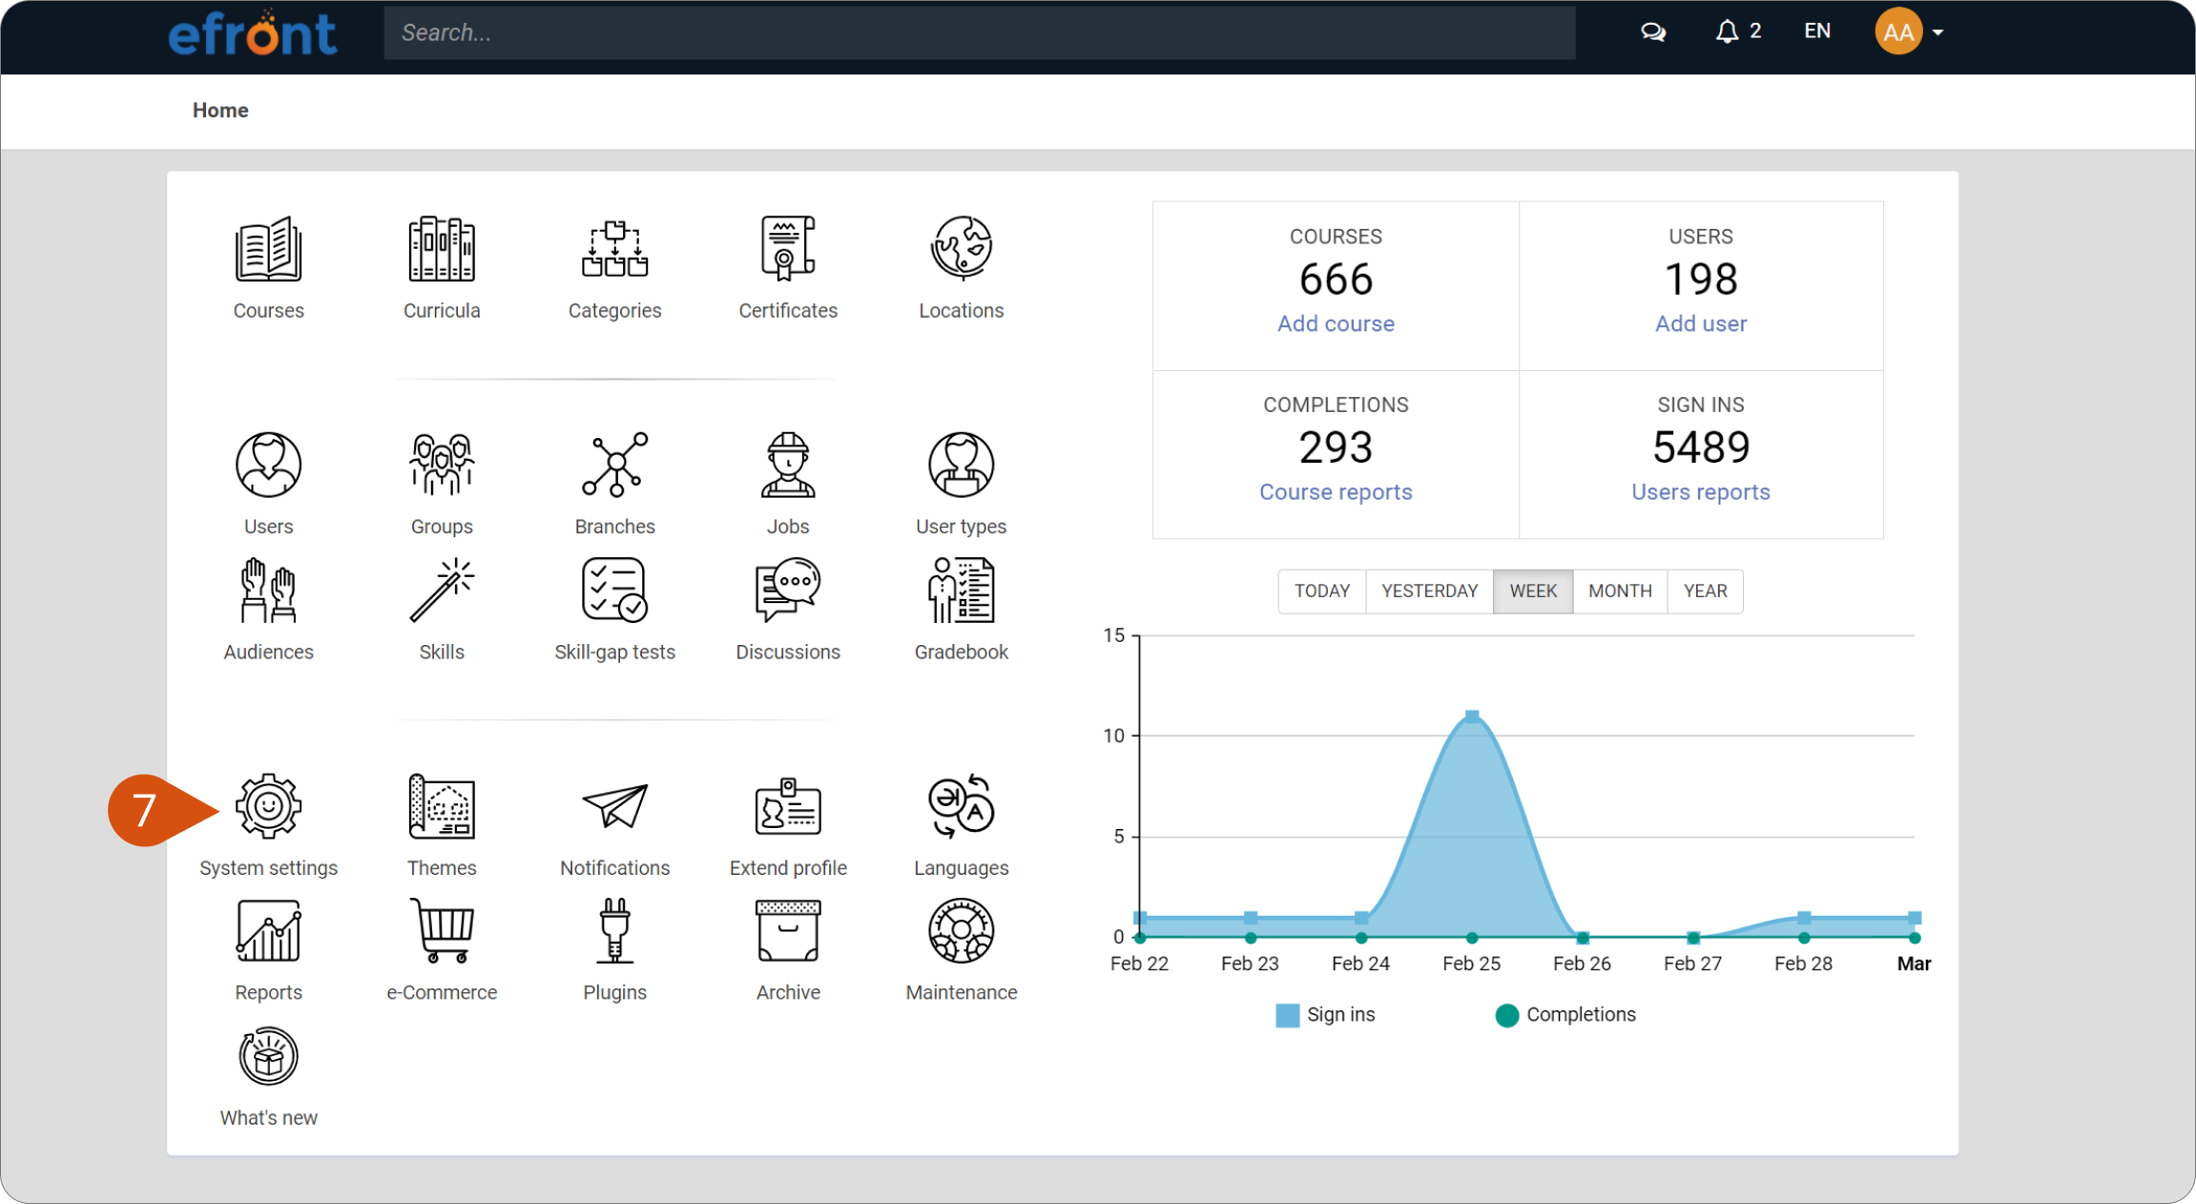
Task: Expand the AA user avatar menu
Action: pyautogui.click(x=1909, y=32)
